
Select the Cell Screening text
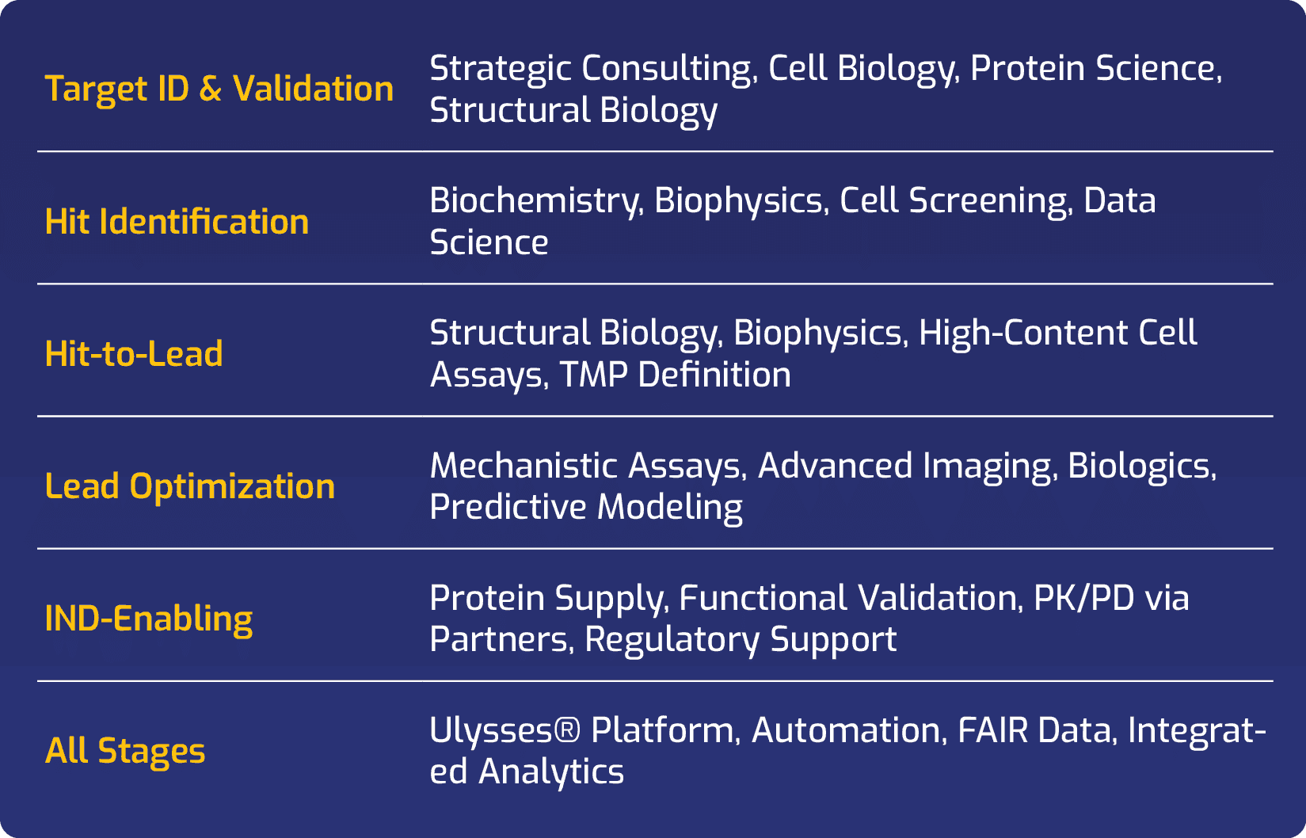pyautogui.click(x=953, y=201)
